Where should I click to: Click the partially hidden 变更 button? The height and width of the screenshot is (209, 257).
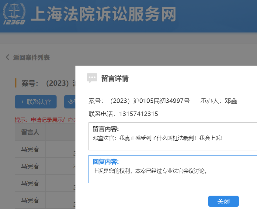pyautogui.click(x=70, y=102)
